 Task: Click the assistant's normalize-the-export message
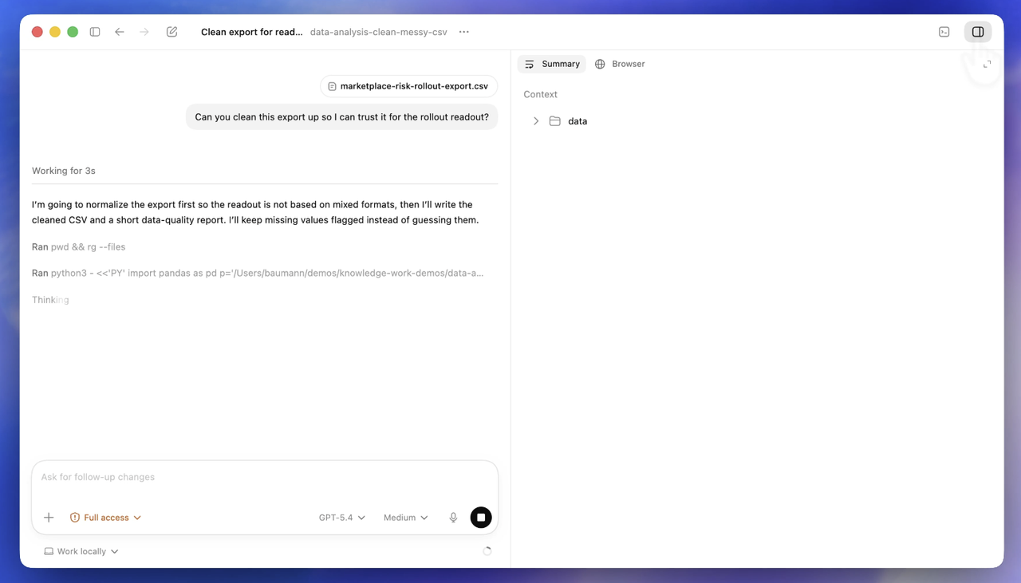(x=255, y=212)
